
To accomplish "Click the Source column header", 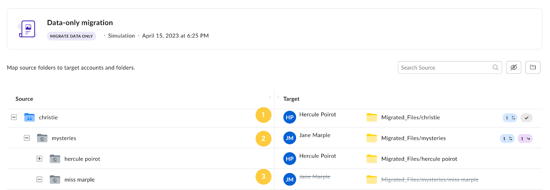I will point(24,99).
